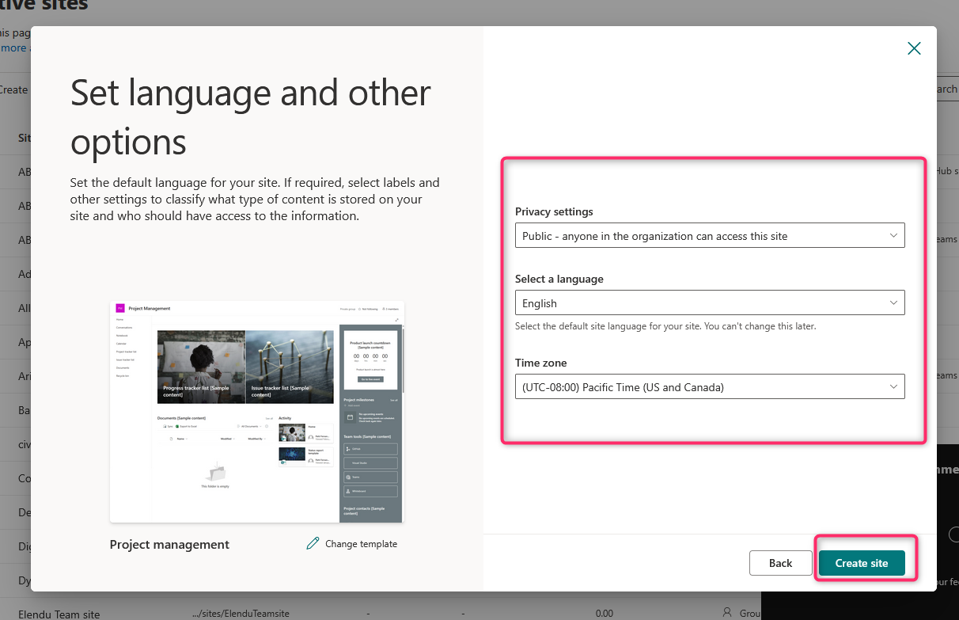The width and height of the screenshot is (959, 620).
Task: Click the pencil icon beside Change template
Action: coord(313,543)
